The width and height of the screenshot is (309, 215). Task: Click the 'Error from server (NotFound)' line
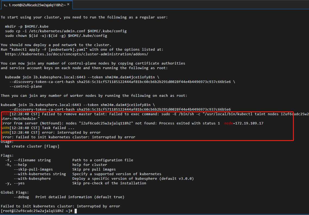132,123
